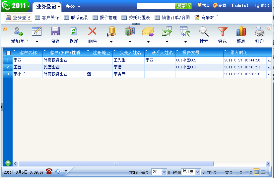Sort by the 录入时间 column header
274x178 pixels.
(x=239, y=53)
